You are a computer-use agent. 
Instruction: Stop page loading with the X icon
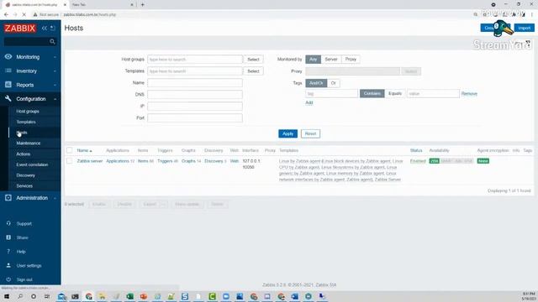click(x=24, y=14)
